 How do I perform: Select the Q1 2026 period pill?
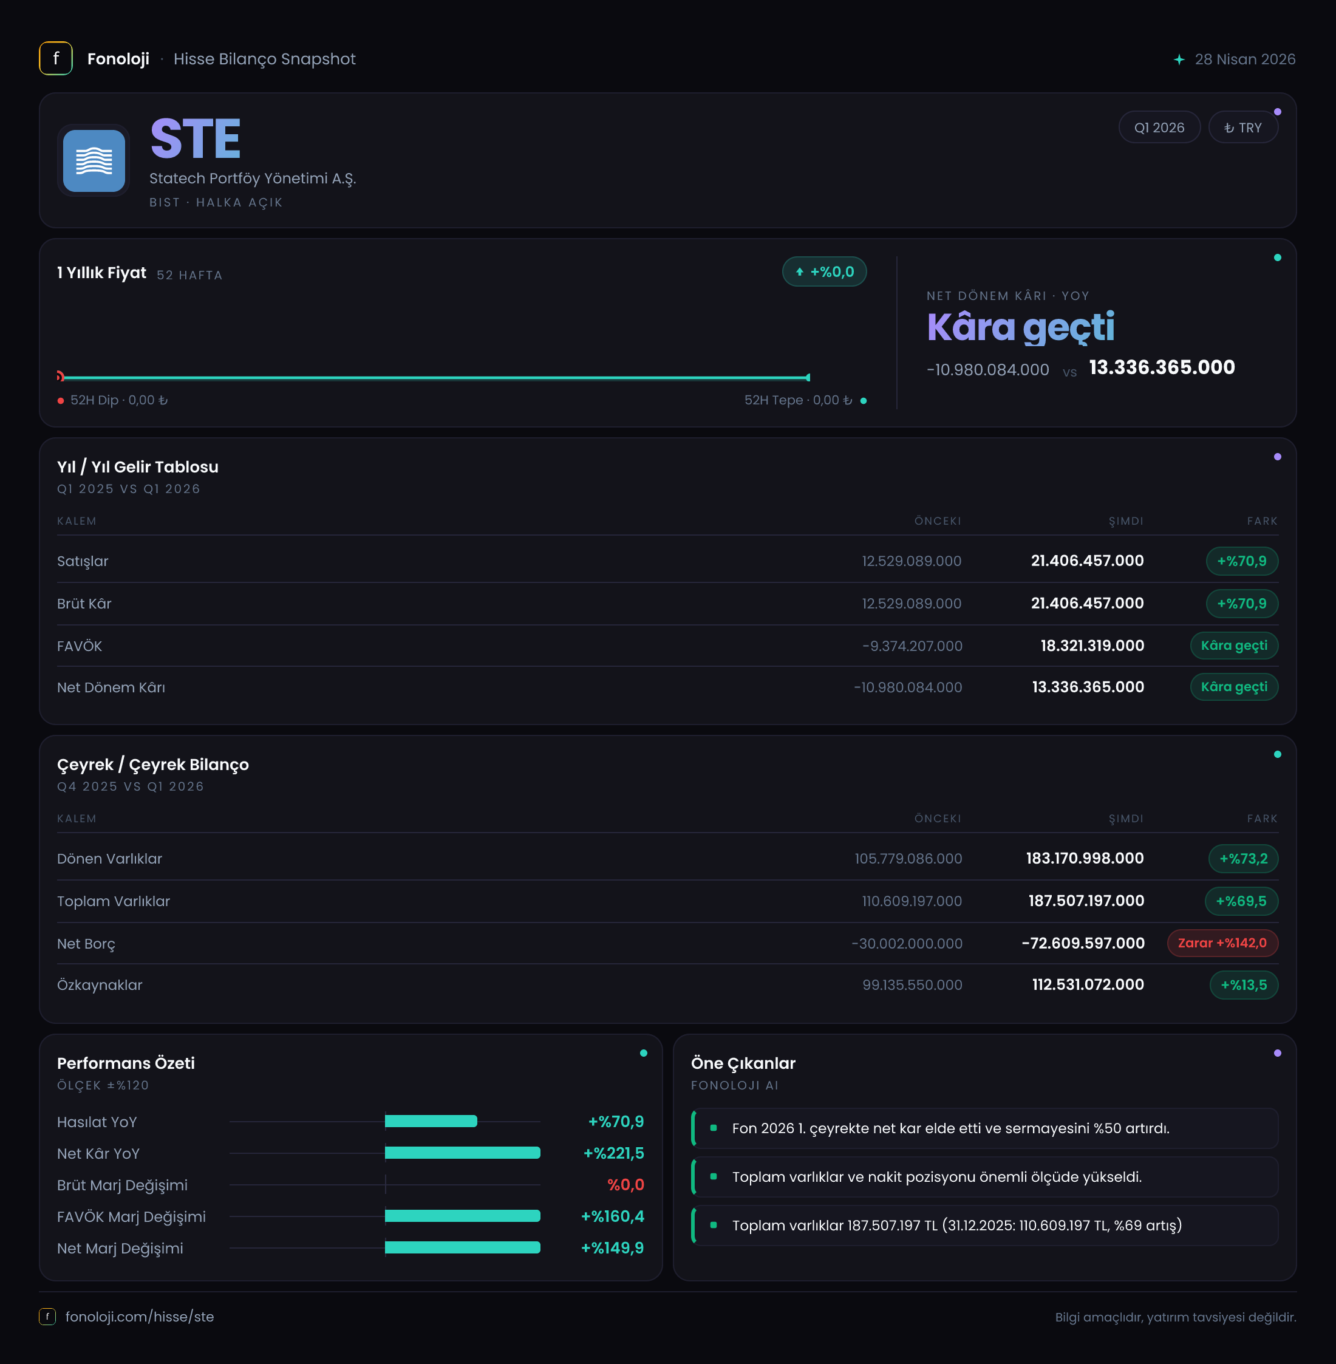pyautogui.click(x=1159, y=128)
